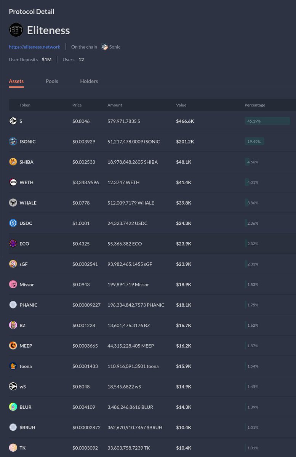The image size is (296, 457).
Task: Select the amount 12.3747 WETH
Action: pyautogui.click(x=123, y=182)
